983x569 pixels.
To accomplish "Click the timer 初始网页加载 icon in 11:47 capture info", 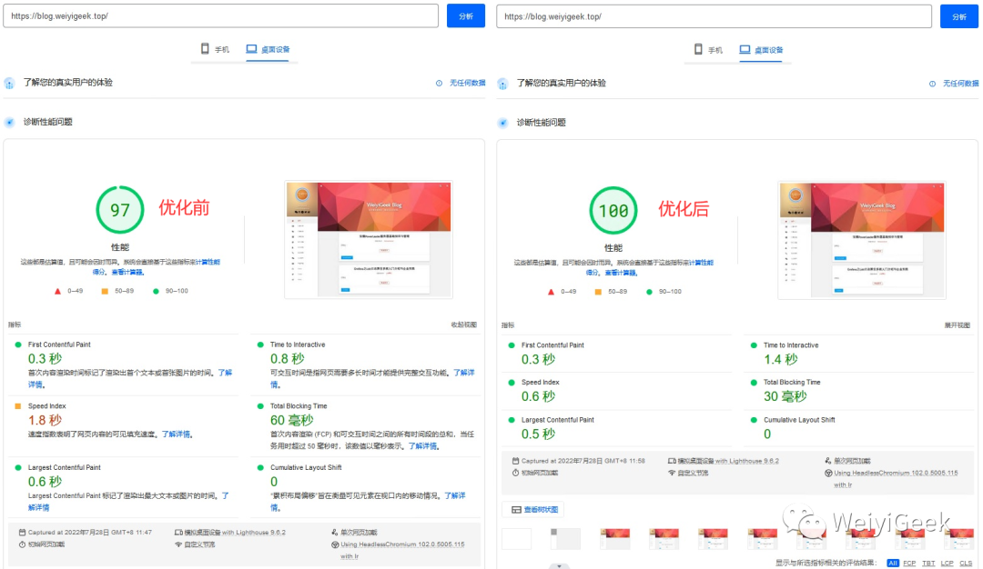I will [x=22, y=544].
